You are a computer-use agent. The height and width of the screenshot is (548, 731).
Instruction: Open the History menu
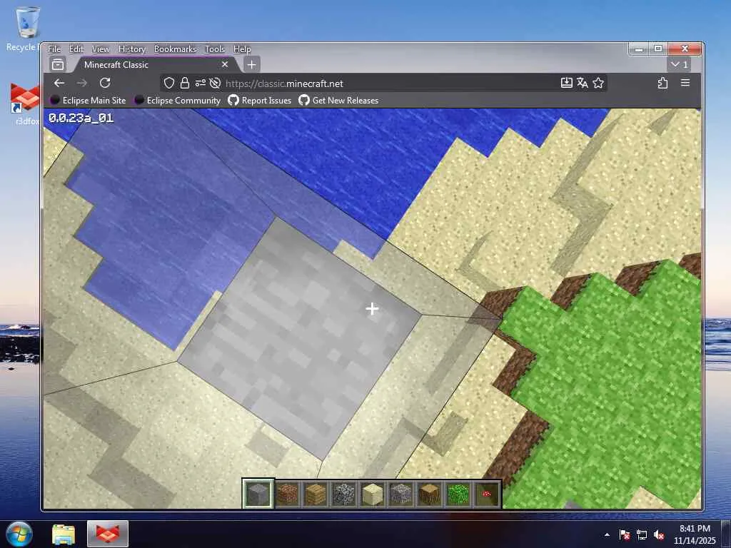tap(132, 49)
